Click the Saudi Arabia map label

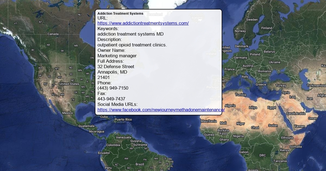(x=296, y=113)
